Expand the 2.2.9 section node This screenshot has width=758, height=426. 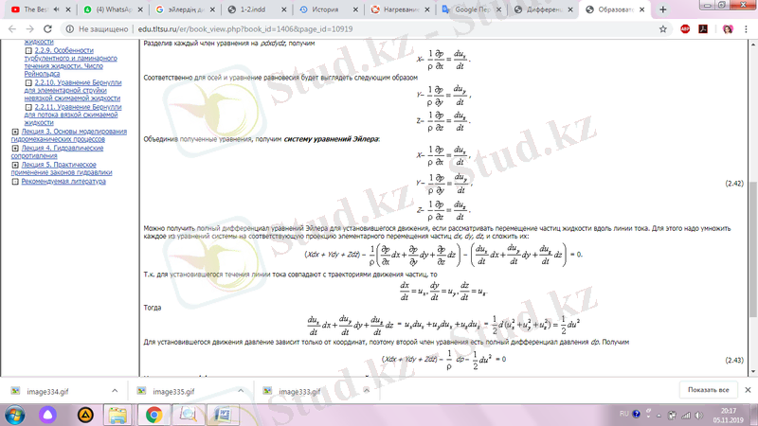(28, 50)
